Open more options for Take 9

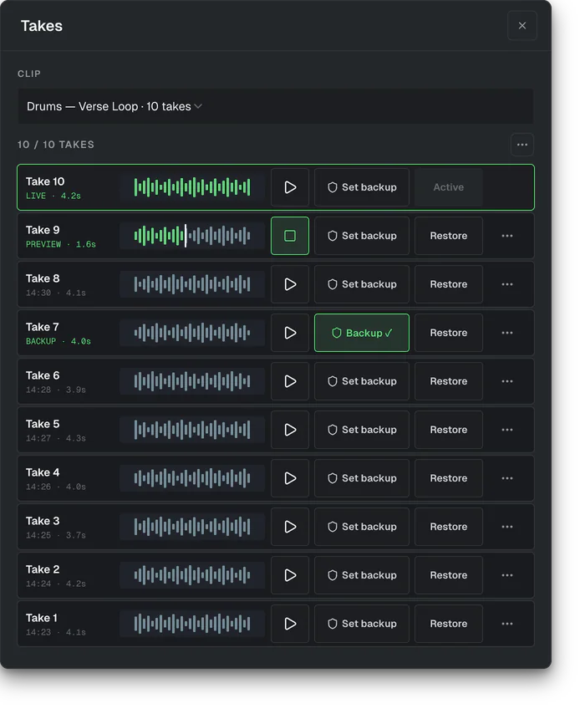[x=507, y=236]
